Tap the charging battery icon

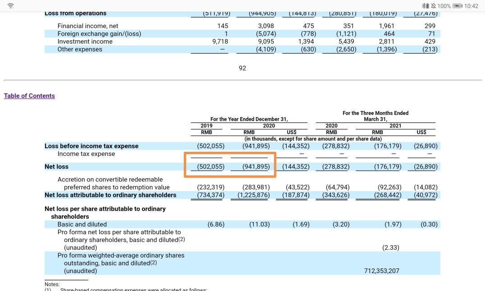pos(458,6)
